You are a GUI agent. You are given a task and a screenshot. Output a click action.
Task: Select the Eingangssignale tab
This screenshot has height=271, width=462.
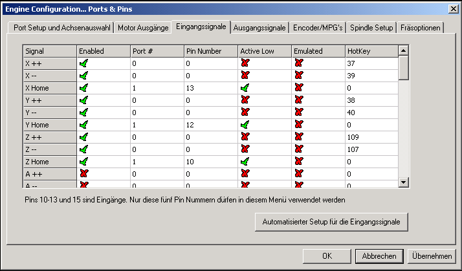[201, 27]
